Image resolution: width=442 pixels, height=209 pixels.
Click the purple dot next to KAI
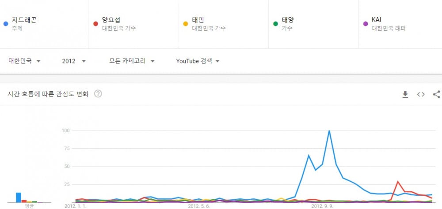click(x=366, y=24)
